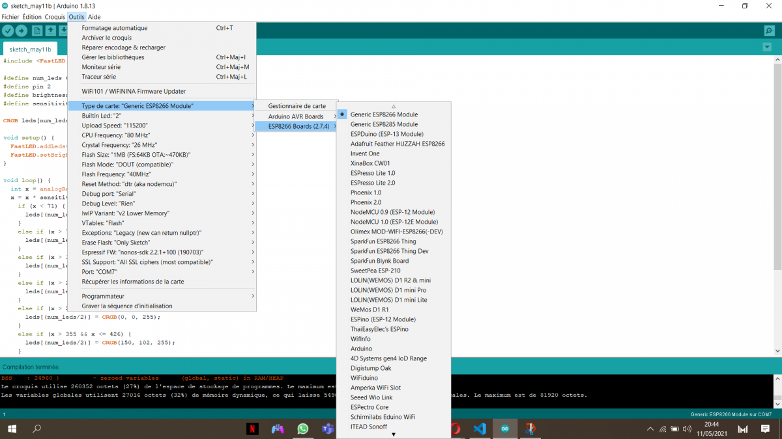Open the Édition menu

pos(33,16)
